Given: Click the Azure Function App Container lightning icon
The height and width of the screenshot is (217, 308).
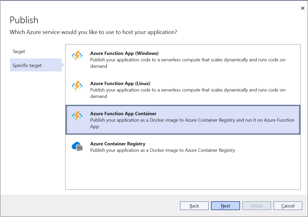Looking at the screenshot, I should [x=77, y=116].
